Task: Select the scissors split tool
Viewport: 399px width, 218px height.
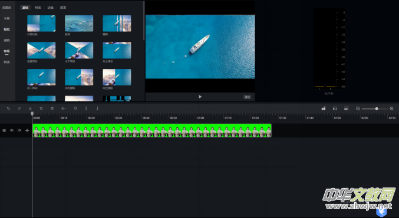Action: pyautogui.click(x=30, y=108)
